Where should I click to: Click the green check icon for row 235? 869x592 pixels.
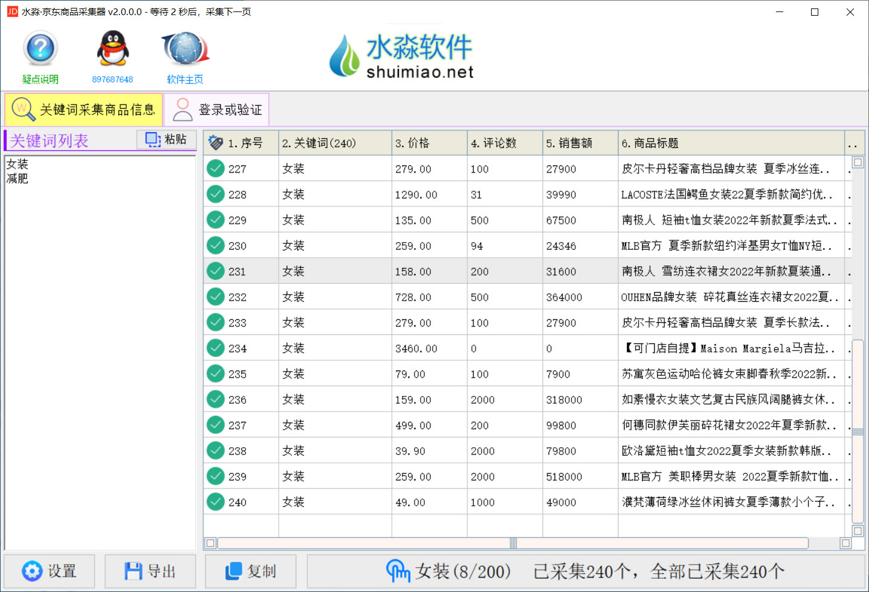coord(215,374)
